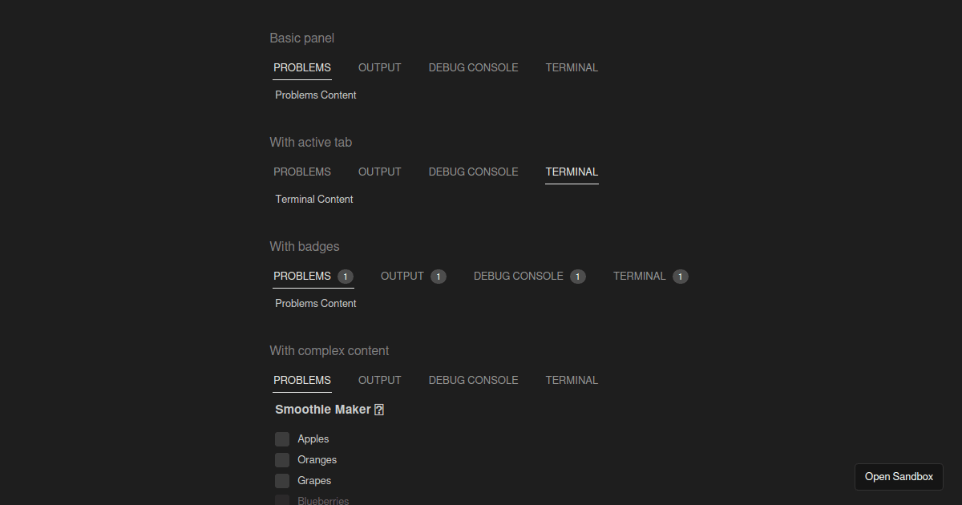The width and height of the screenshot is (962, 505).
Task: Click the TERMINAL tab's numeric badge
Action: 680,276
